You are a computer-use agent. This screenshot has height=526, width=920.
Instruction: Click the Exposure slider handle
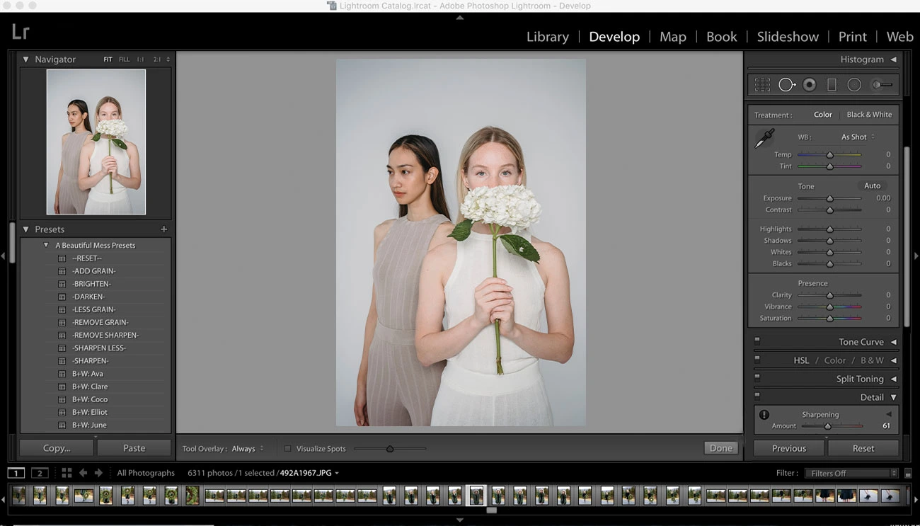click(x=829, y=199)
